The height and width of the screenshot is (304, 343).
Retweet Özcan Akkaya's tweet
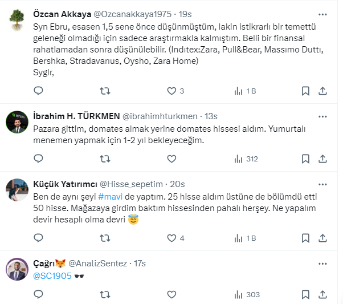point(105,91)
